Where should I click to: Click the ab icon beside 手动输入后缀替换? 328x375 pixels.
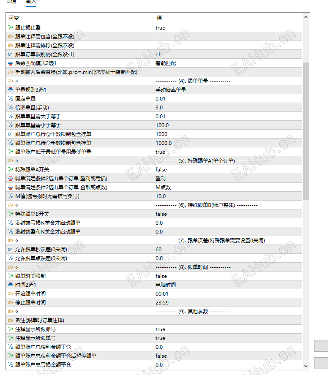(10, 72)
